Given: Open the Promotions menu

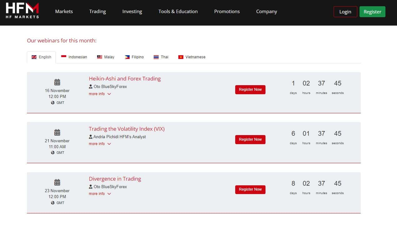Looking at the screenshot, I should pos(227,12).
